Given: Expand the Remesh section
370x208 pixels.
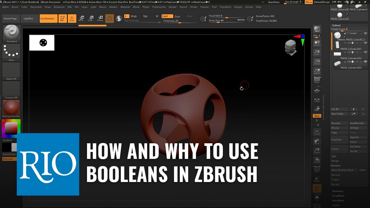Looking at the screenshot, I should 336,175.
